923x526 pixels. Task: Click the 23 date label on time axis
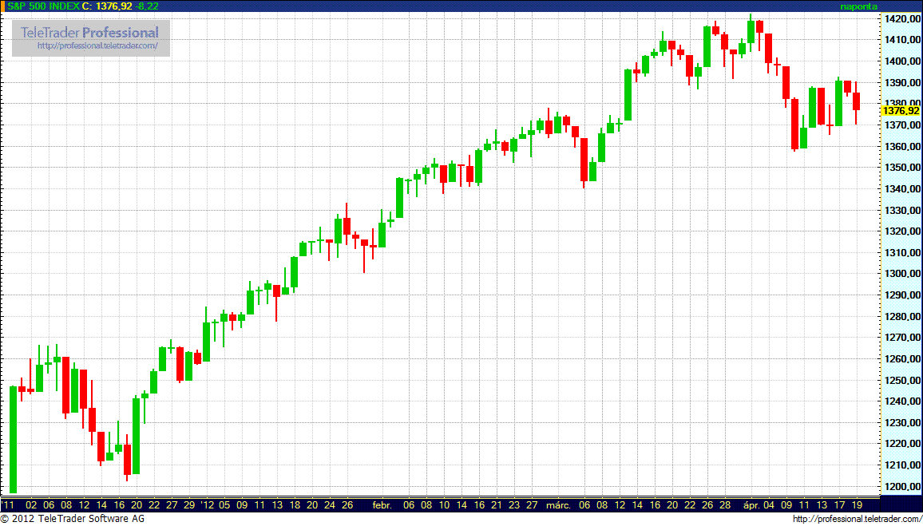(x=514, y=504)
